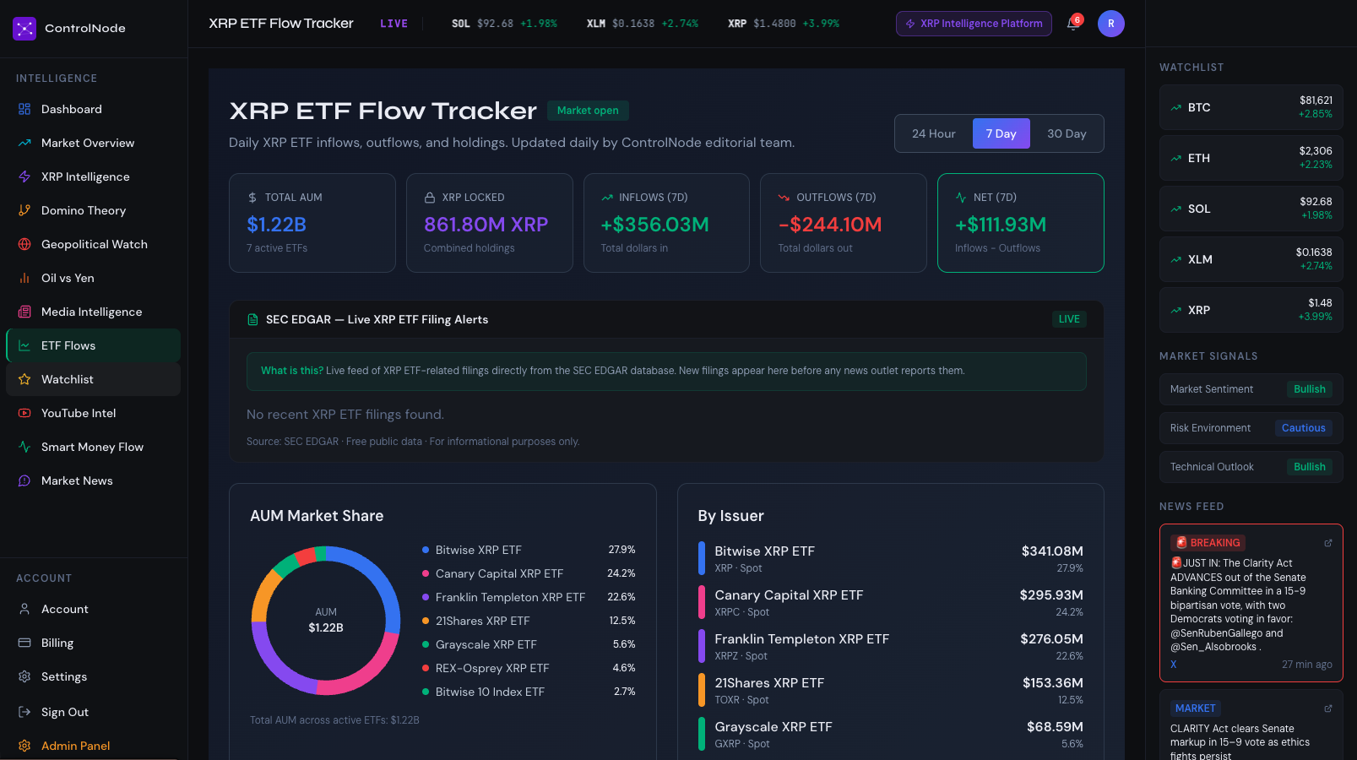Click the XLM ticker in top bar

click(643, 24)
